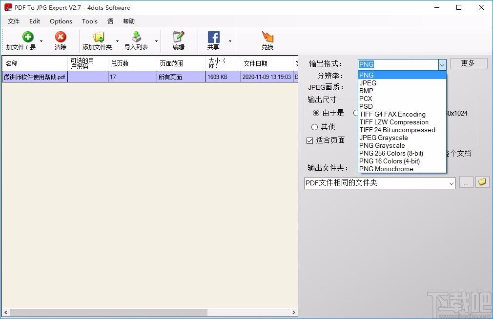Click the 总页数 column header
This screenshot has width=493, height=319.
(132, 63)
